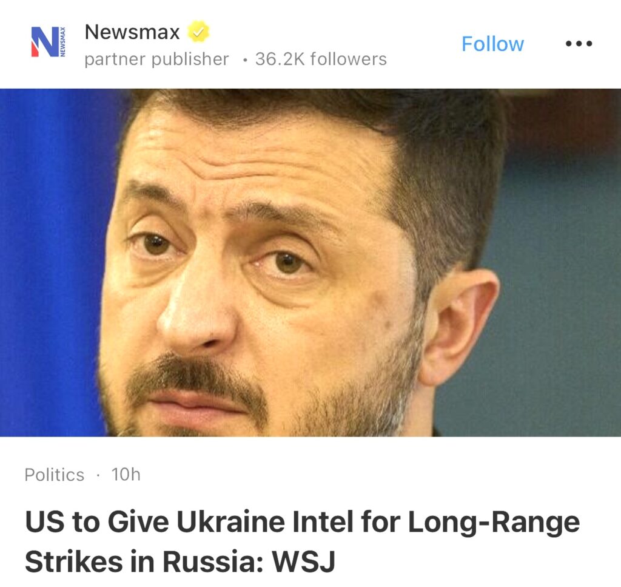Open the US to Give Ukraine Intel headline
Viewport: 621px width, 587px height.
(302, 541)
